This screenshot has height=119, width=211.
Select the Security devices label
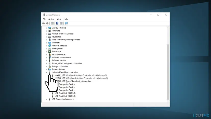tap(59, 54)
